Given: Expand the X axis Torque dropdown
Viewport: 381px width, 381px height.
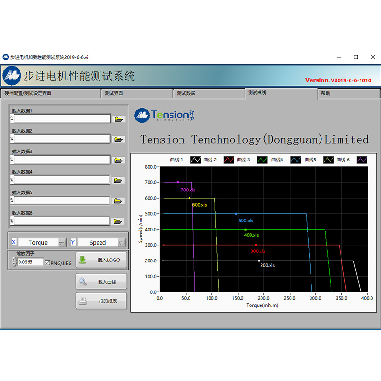Looking at the screenshot, I should click(62, 243).
